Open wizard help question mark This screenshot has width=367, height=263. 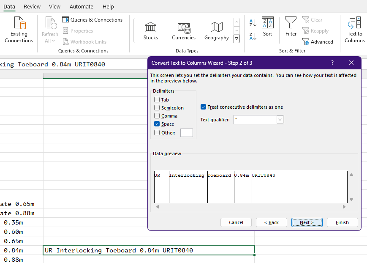[x=332, y=63]
